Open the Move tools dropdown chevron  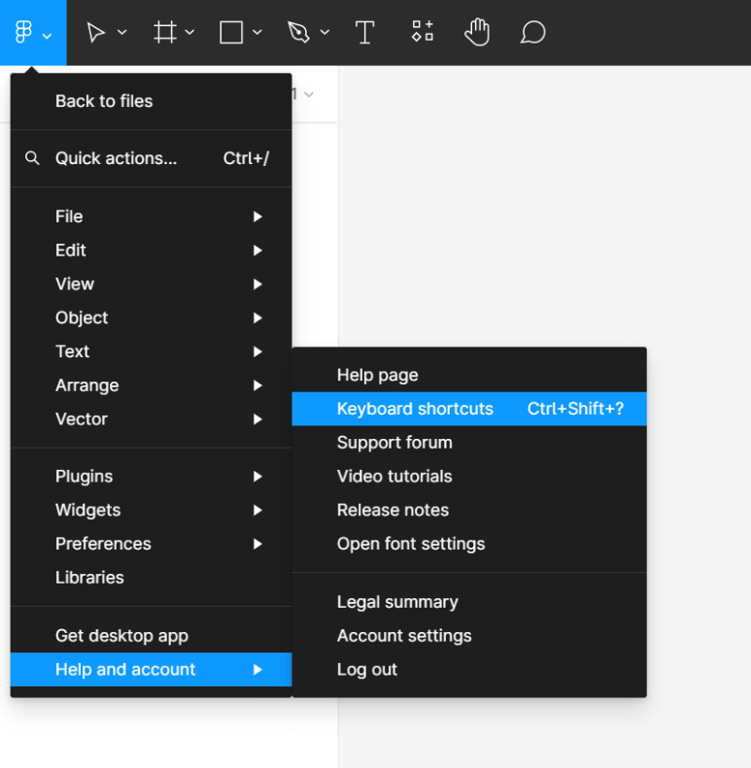coord(122,32)
